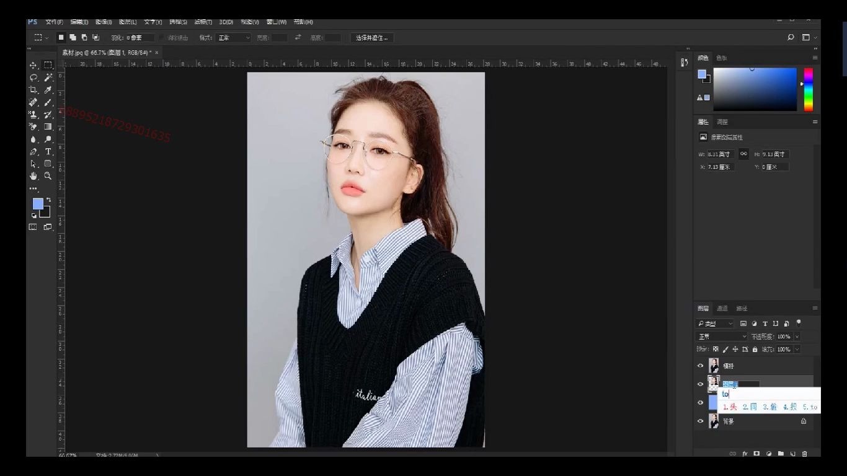Choose Add to selection mode
The height and width of the screenshot is (476, 847).
coord(73,38)
